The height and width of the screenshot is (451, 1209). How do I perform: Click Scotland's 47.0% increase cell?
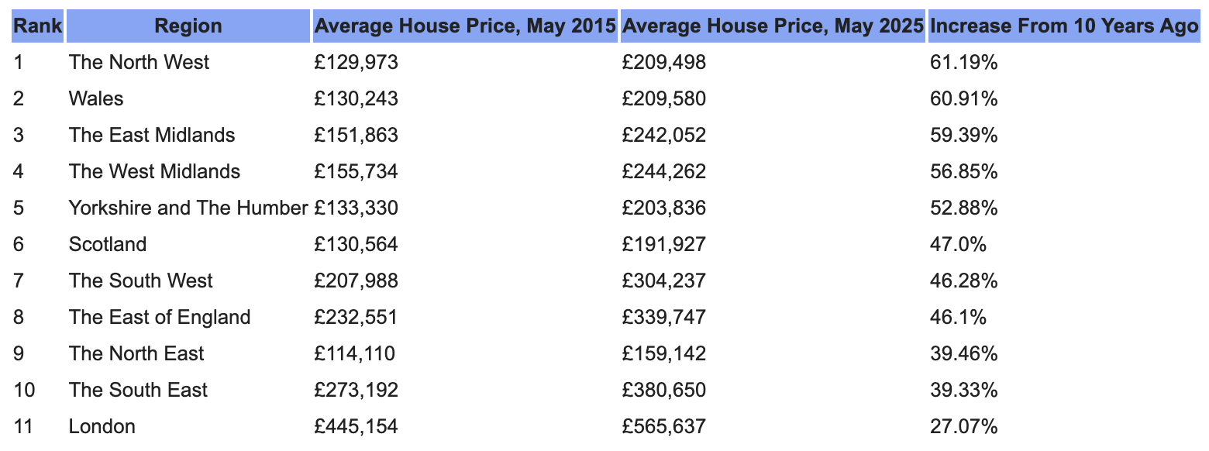point(958,244)
